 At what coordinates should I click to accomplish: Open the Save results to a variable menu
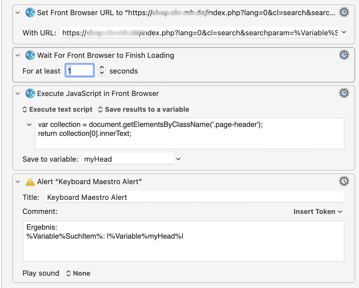(x=144, y=109)
